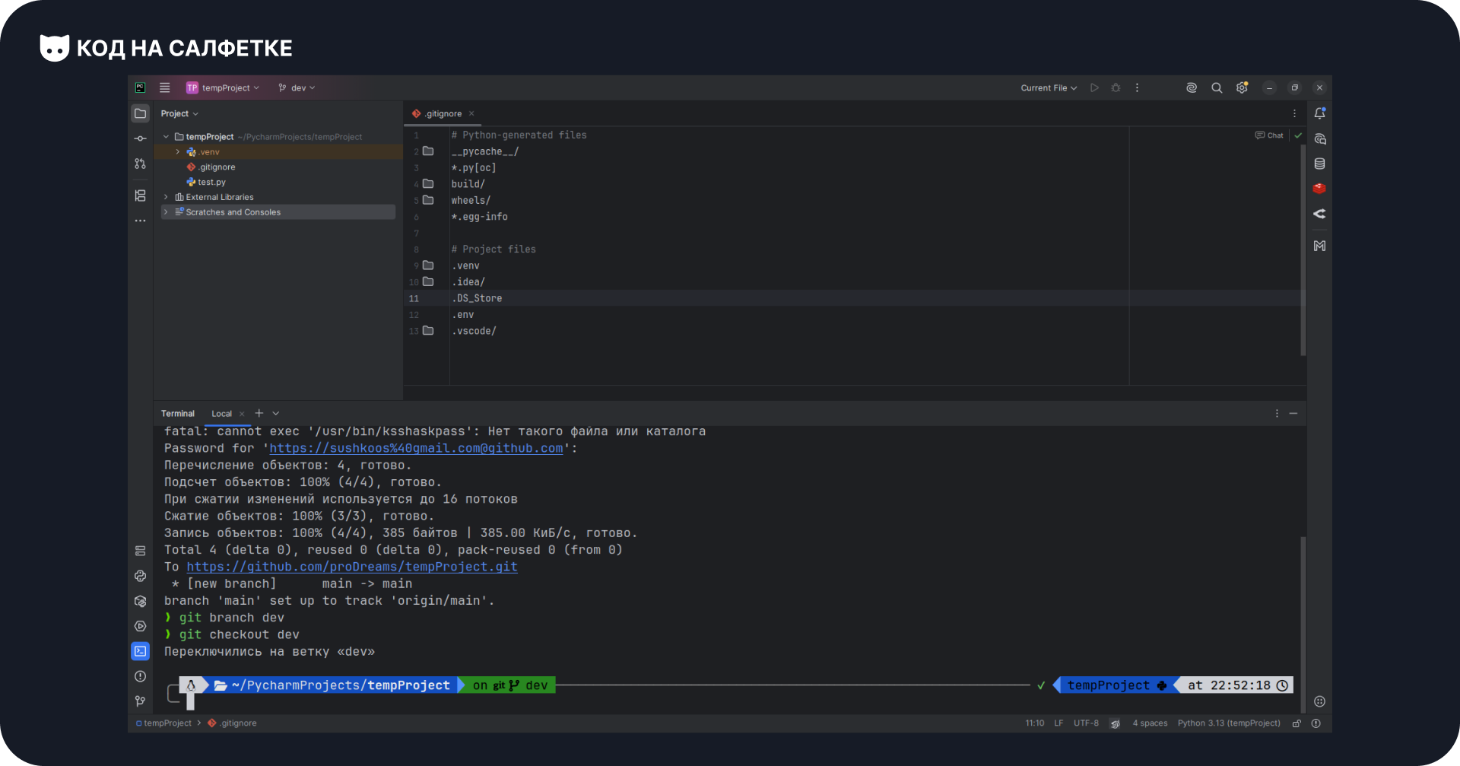The width and height of the screenshot is (1460, 766).
Task: Open the Project view dropdown
Action: [179, 113]
